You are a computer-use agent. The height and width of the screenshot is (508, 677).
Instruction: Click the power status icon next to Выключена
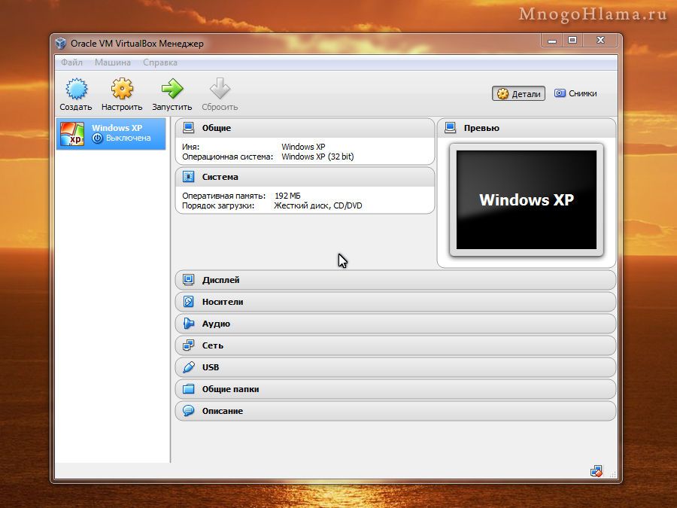tap(98, 138)
